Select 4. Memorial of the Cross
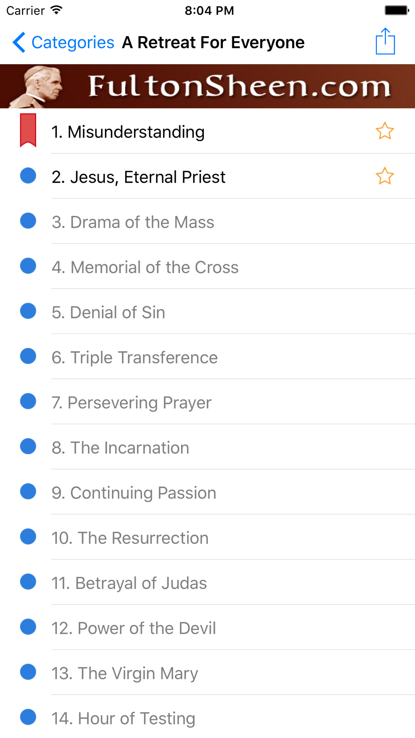Screen dimensions: 415x738 (x=145, y=267)
